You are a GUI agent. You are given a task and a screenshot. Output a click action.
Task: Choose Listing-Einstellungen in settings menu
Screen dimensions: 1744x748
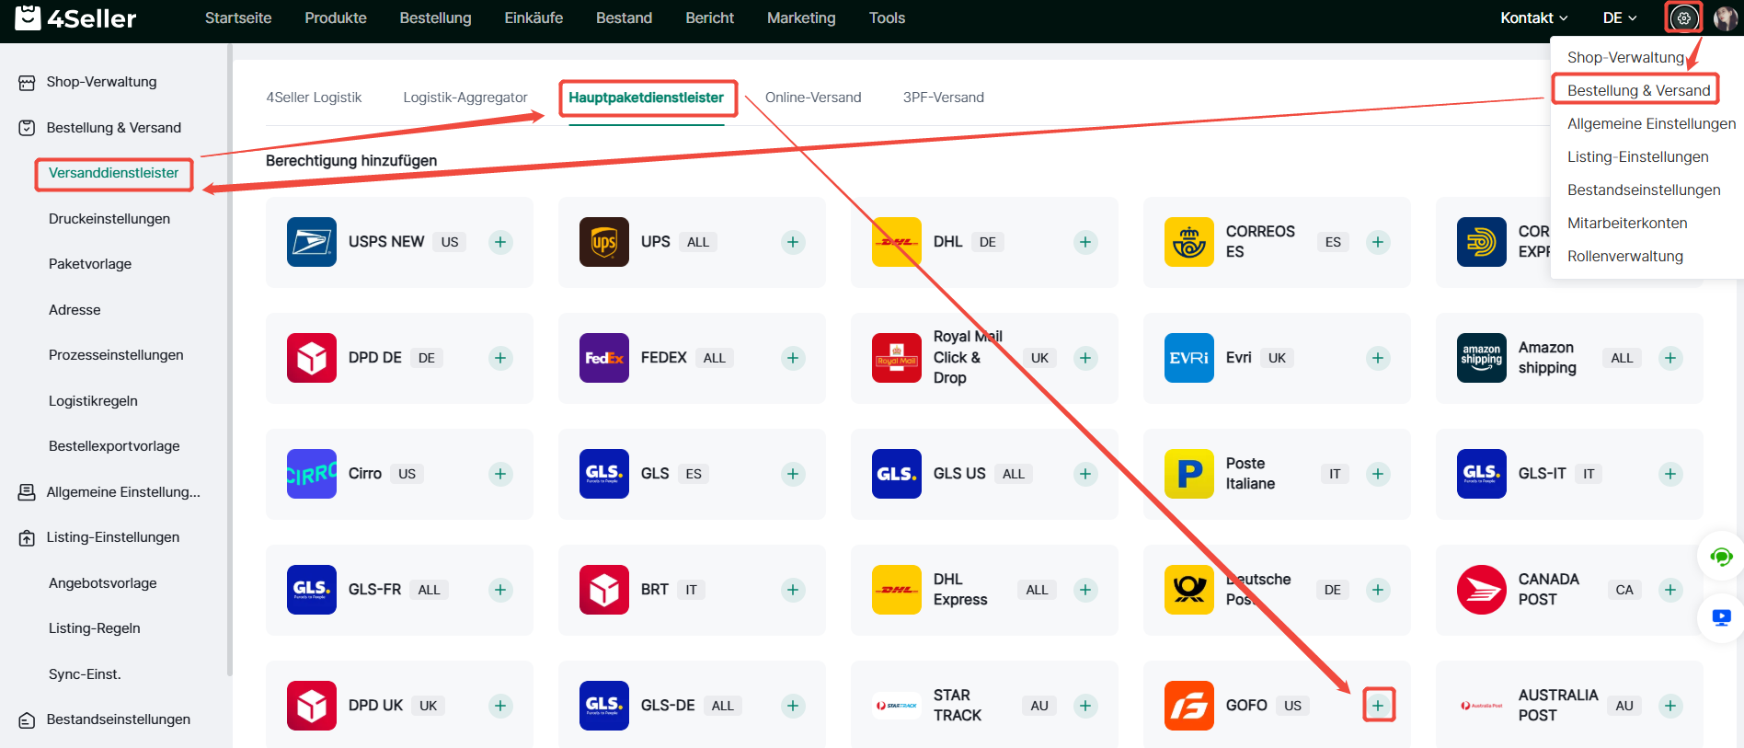(1638, 156)
